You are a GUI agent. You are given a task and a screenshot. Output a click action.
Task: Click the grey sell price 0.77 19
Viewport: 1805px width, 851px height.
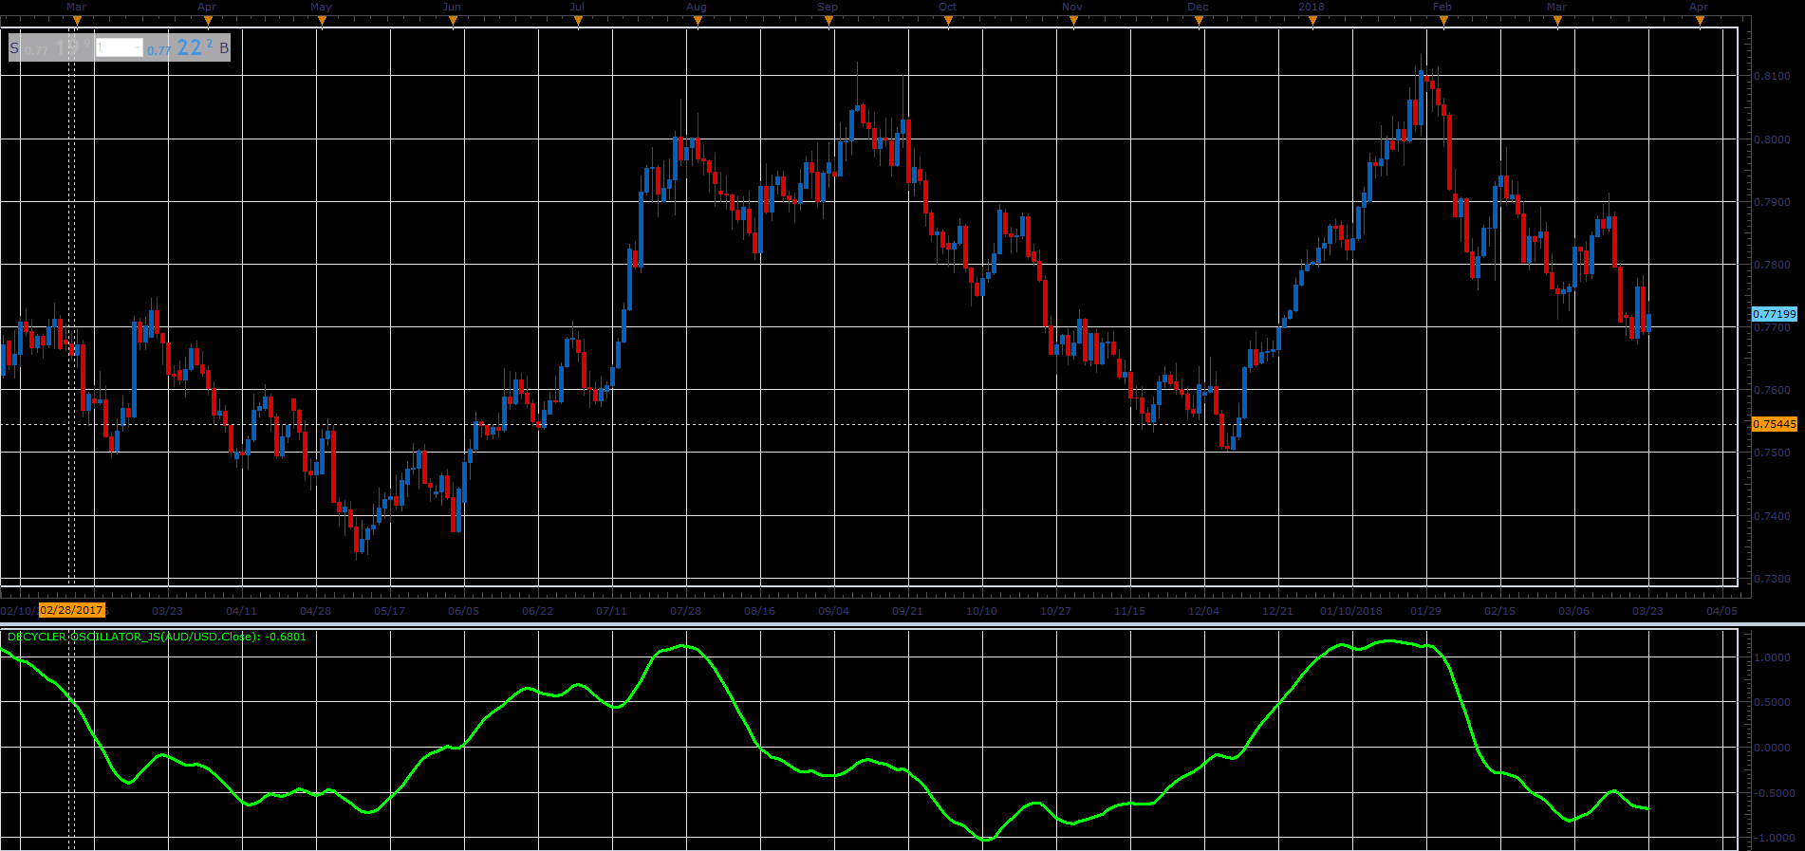click(57, 47)
